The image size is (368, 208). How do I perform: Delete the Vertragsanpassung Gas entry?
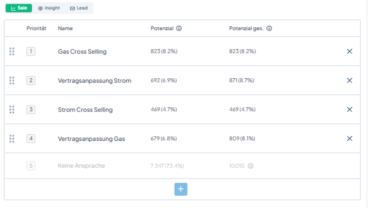pyautogui.click(x=350, y=139)
